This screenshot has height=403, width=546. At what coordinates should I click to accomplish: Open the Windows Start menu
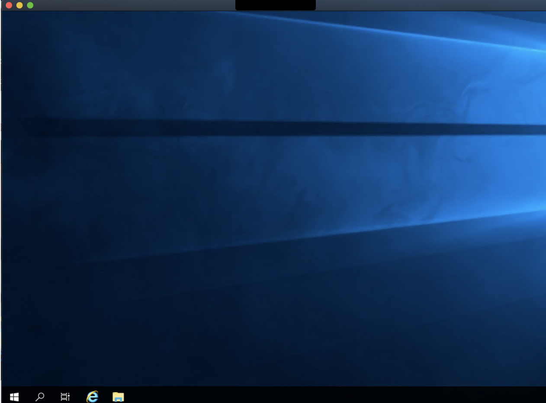tap(14, 397)
